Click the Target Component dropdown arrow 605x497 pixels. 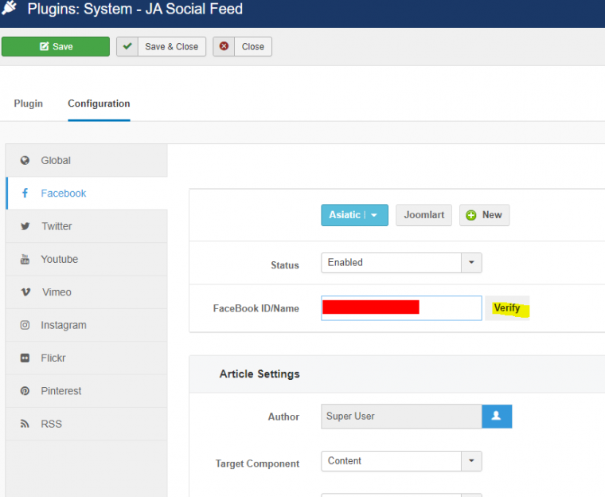click(x=471, y=461)
